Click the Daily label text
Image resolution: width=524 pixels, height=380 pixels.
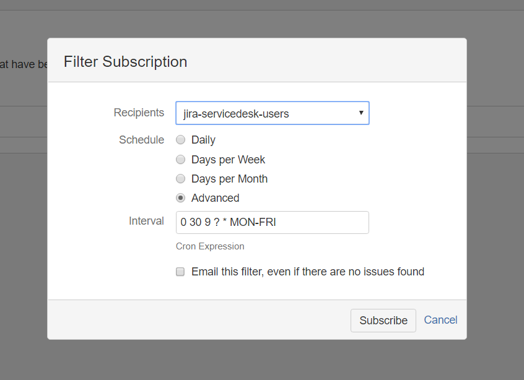point(203,140)
